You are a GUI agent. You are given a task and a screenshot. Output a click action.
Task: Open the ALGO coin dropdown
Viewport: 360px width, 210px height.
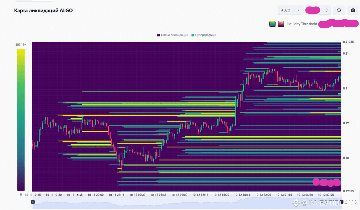point(291,10)
